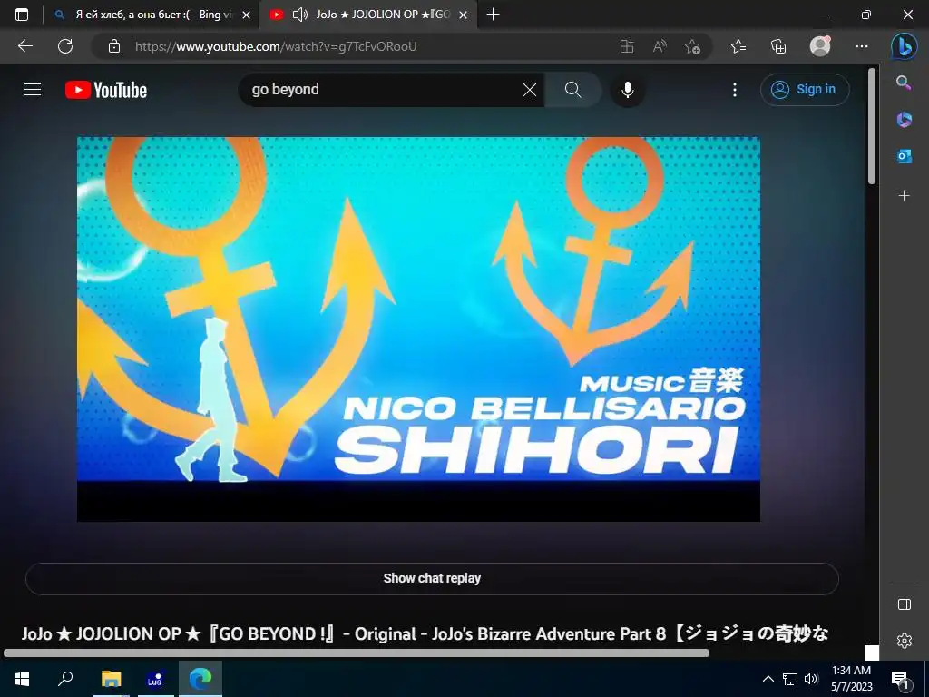The width and height of the screenshot is (929, 697).
Task: Open YouTube settings three-dot menu
Action: click(x=735, y=90)
